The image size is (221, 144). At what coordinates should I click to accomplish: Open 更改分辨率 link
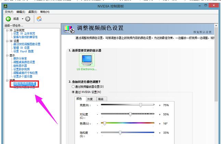click(x=20, y=58)
